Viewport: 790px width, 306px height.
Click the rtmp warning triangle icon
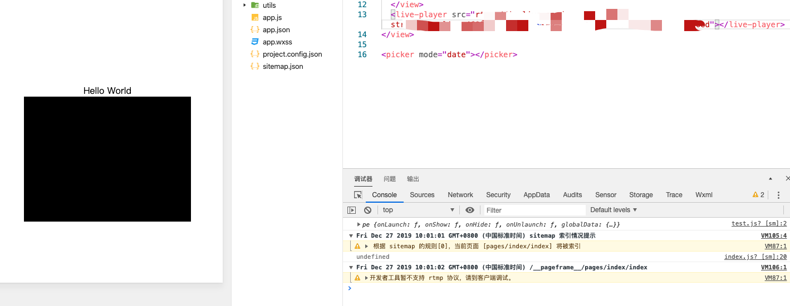357,278
